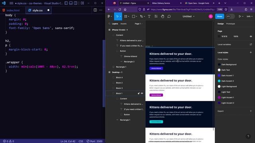Open the Move tool dropdown arrow
The image size is (255, 143).
[120, 17]
